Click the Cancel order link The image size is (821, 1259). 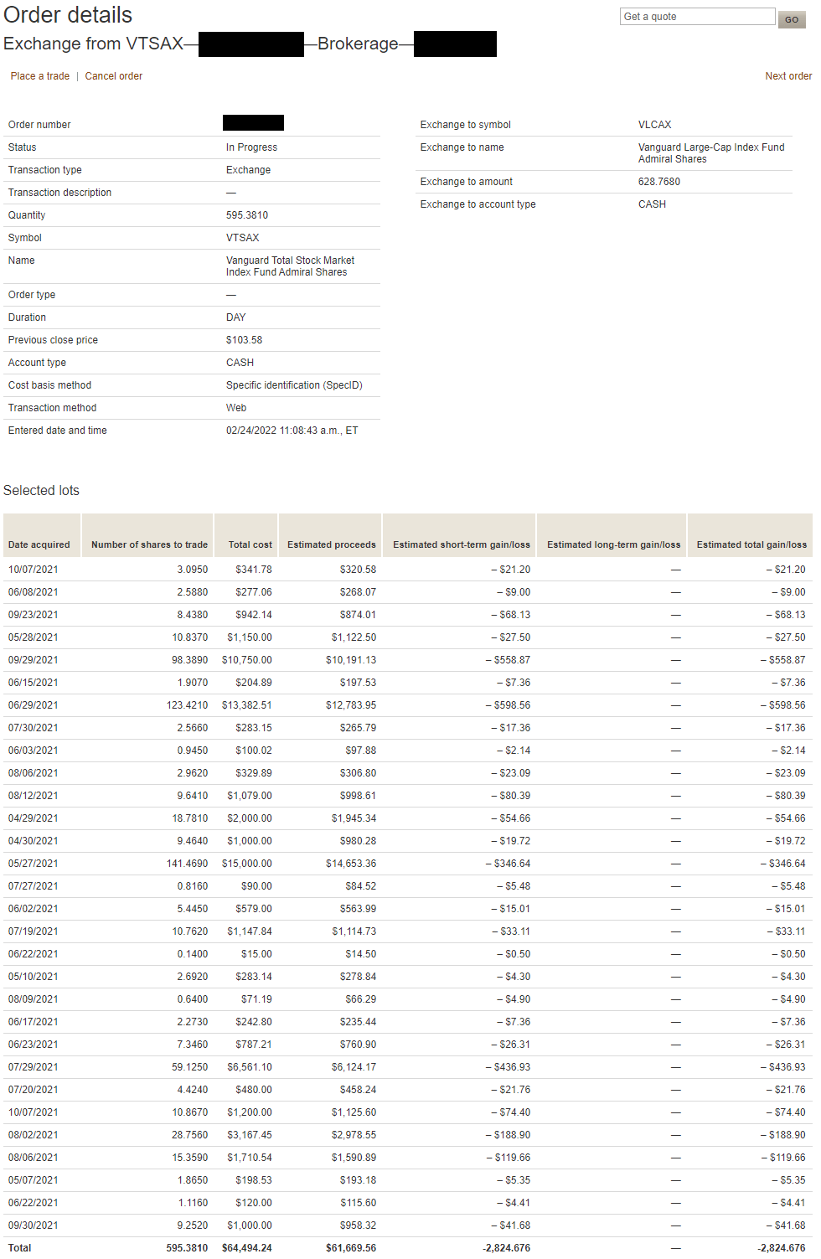point(114,76)
